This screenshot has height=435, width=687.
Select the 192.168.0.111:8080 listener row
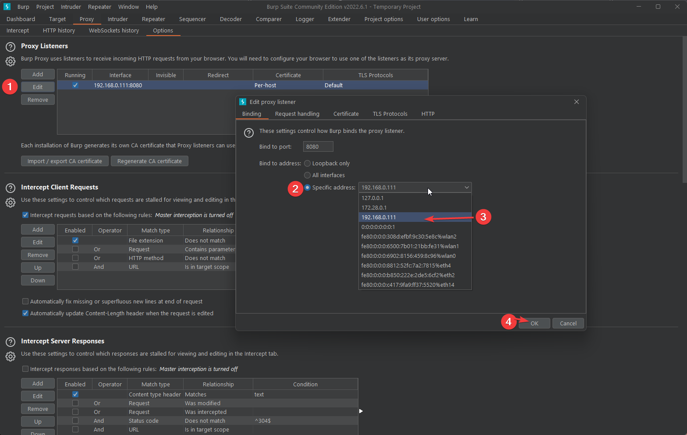(x=242, y=85)
